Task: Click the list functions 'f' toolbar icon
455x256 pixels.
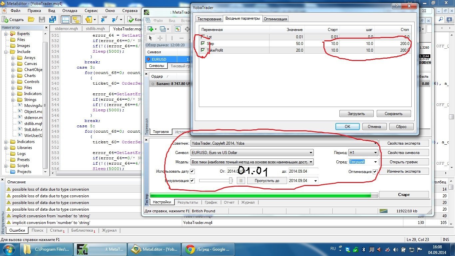Action: click(x=115, y=20)
